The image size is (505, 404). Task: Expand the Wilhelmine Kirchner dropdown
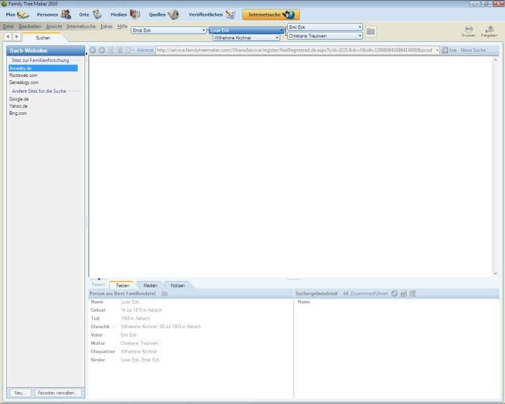pos(277,38)
